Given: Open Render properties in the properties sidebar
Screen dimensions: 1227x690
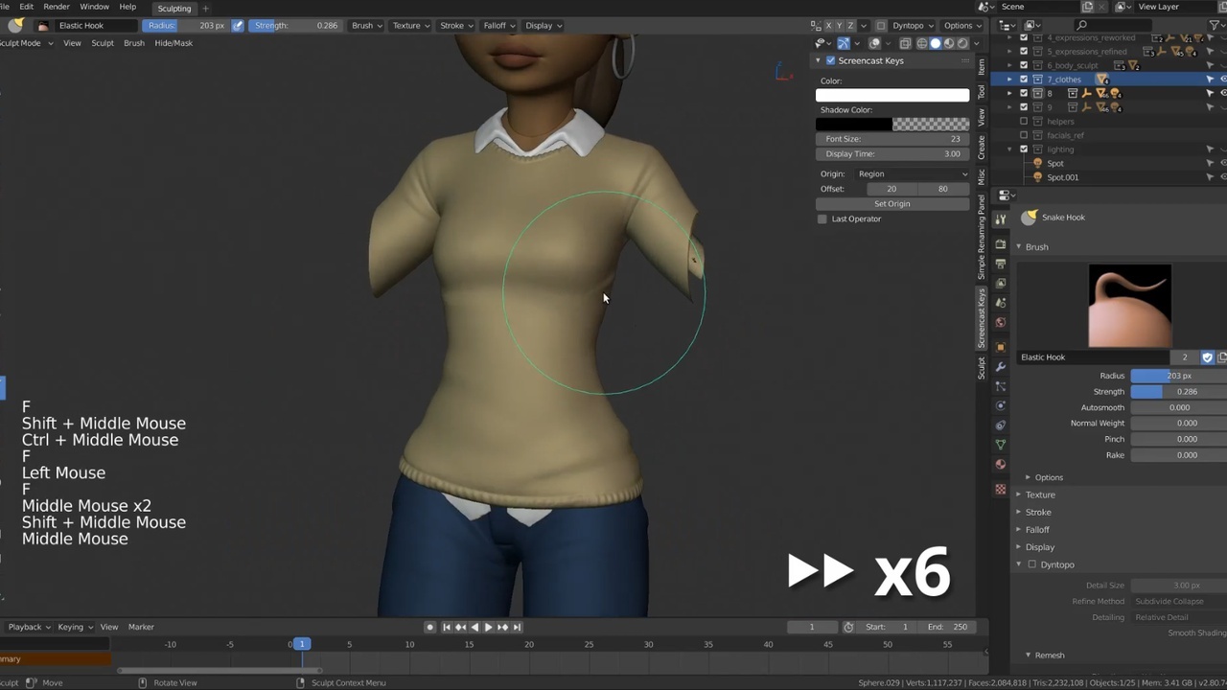Looking at the screenshot, I should [x=1001, y=242].
